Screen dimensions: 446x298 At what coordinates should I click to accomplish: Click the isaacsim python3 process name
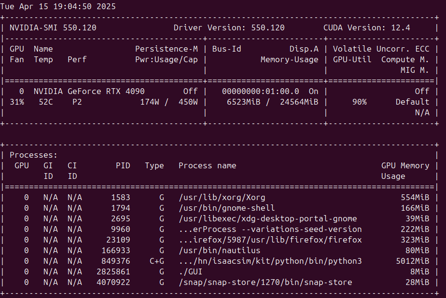click(x=270, y=261)
